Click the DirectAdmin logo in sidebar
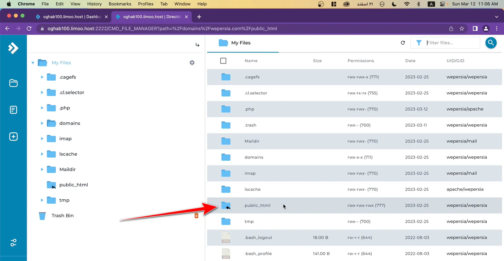Image resolution: width=504 pixels, height=261 pixels. (13, 48)
